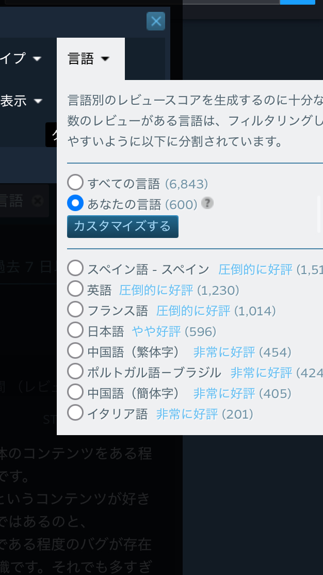Select the 英語 radio button
Viewport: 323px width, 575px height.
[x=75, y=290]
